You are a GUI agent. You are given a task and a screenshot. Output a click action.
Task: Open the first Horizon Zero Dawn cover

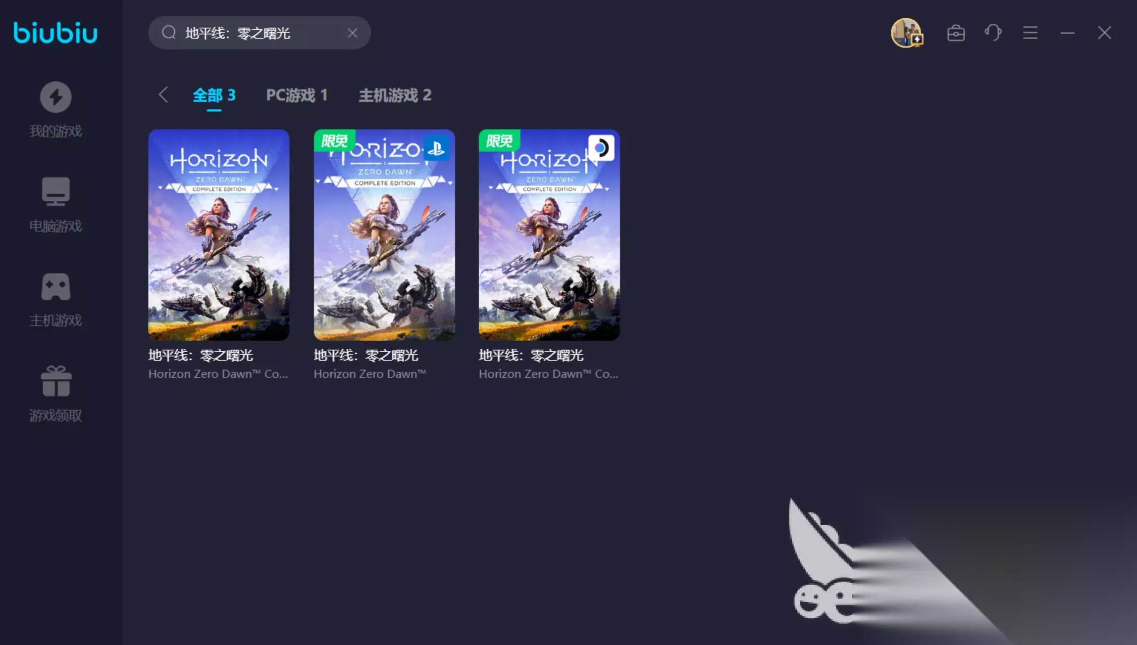pyautogui.click(x=218, y=235)
